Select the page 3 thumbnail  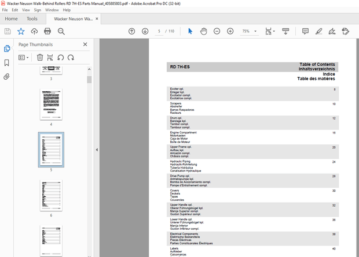click(x=51, y=70)
